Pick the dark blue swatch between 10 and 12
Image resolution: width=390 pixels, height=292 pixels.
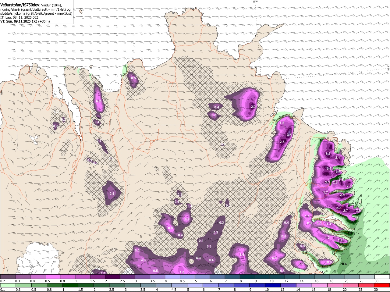pyautogui.click(x=272, y=285)
